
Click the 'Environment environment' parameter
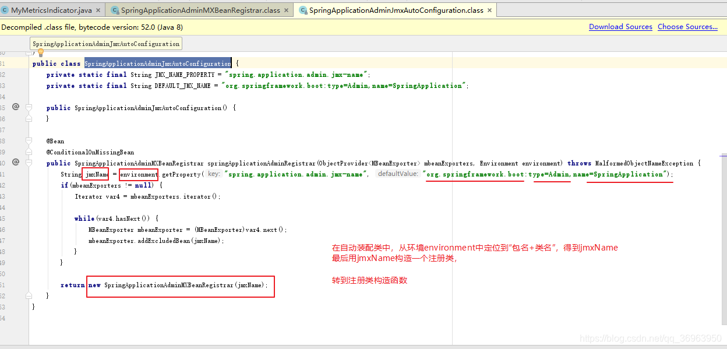click(x=521, y=163)
